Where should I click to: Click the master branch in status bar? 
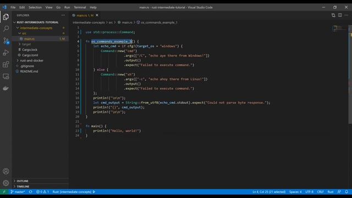click(18, 192)
